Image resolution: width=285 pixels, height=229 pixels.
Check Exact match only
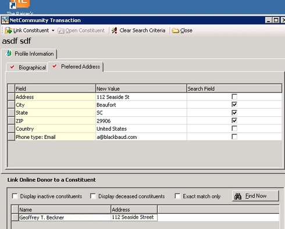tap(177, 196)
